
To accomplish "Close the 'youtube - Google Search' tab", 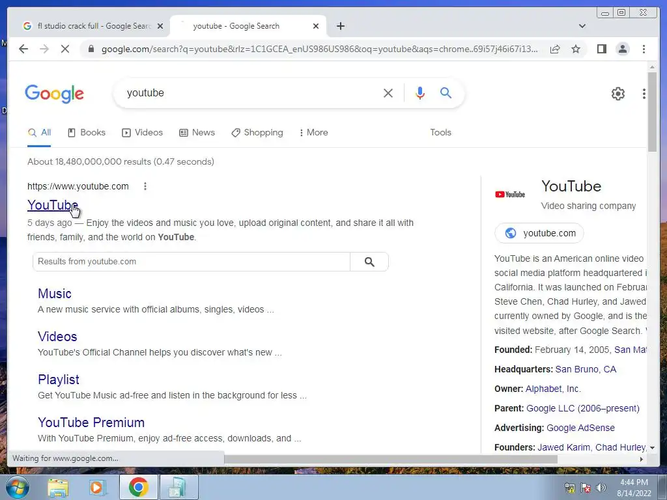I will pos(316,26).
